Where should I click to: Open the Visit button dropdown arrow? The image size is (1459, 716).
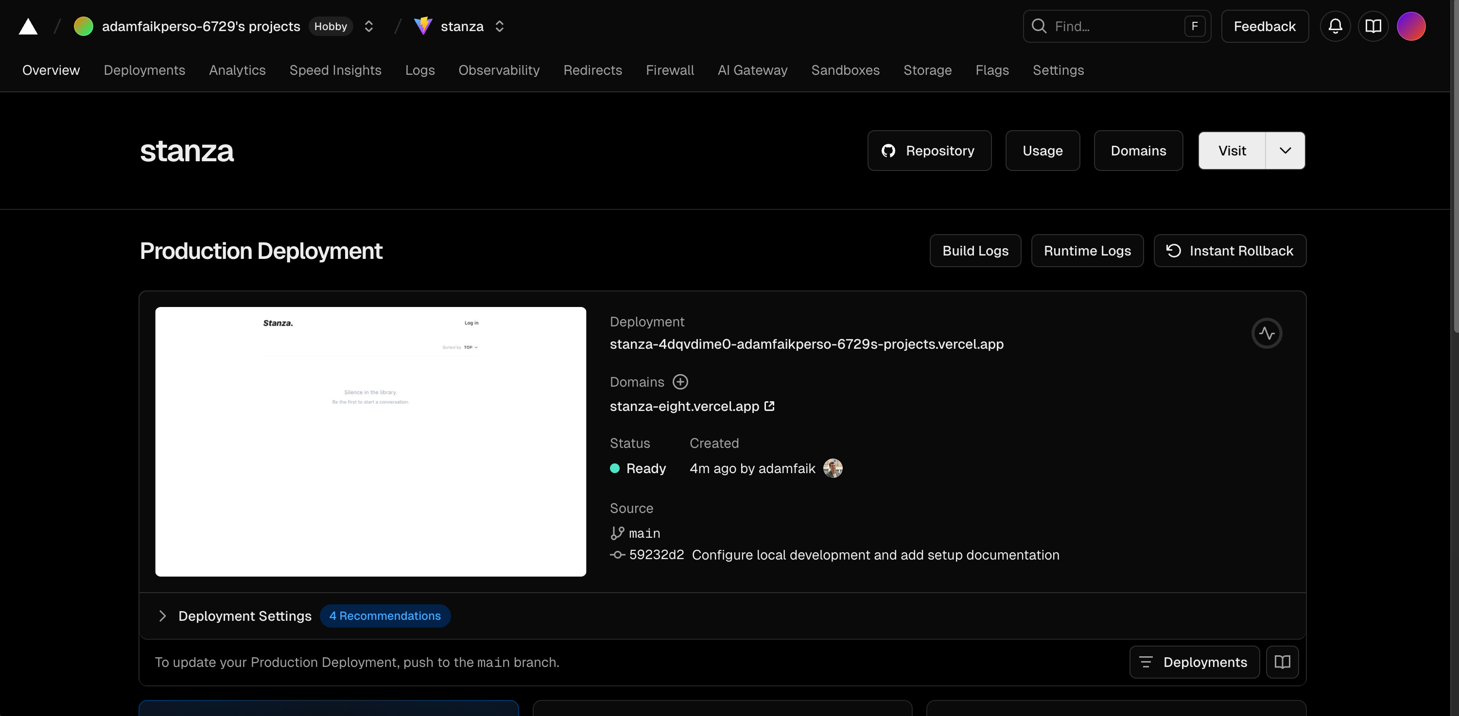(x=1285, y=151)
